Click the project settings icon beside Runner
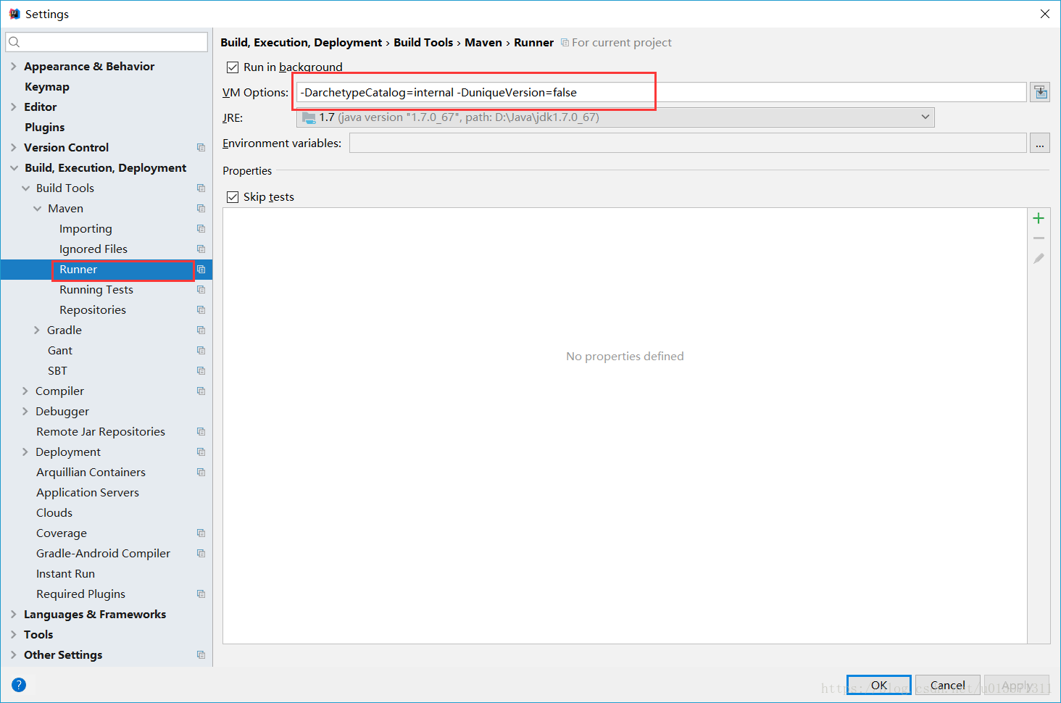The width and height of the screenshot is (1061, 703). [201, 269]
